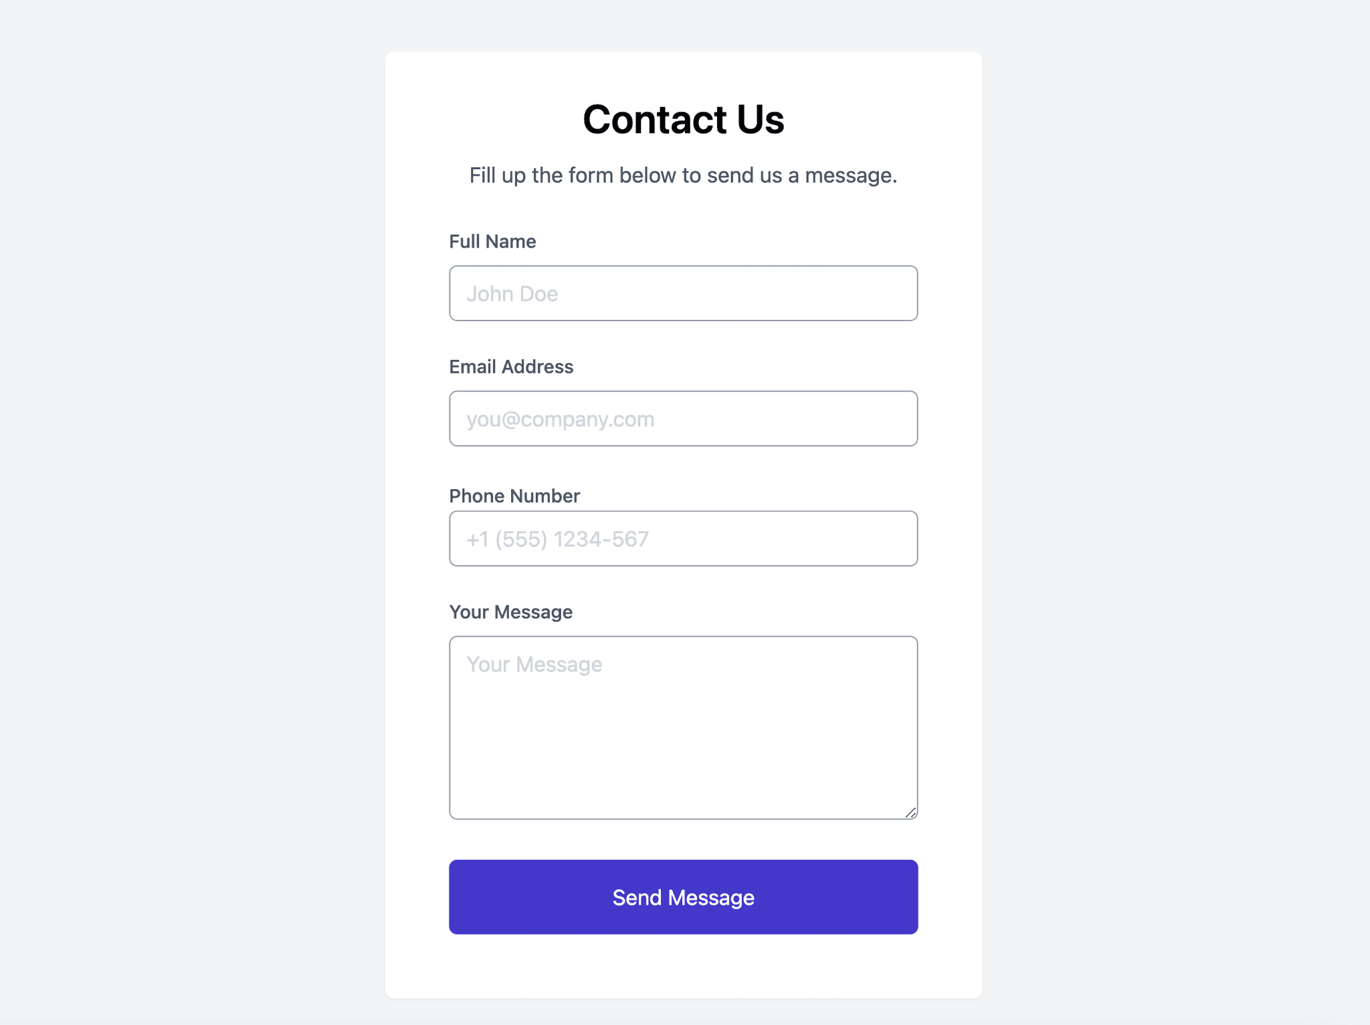Click the "Your Message" placeholder inside the textarea
The width and height of the screenshot is (1370, 1025).
tap(534, 664)
